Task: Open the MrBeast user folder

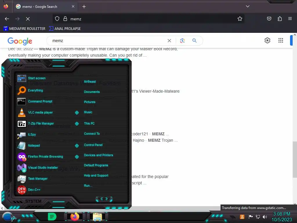Action: [90, 82]
